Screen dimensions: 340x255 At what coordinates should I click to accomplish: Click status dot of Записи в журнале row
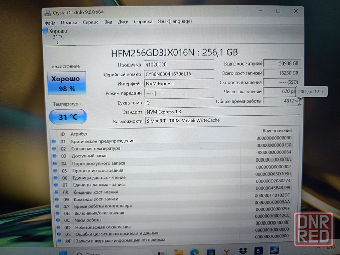pos(59,241)
